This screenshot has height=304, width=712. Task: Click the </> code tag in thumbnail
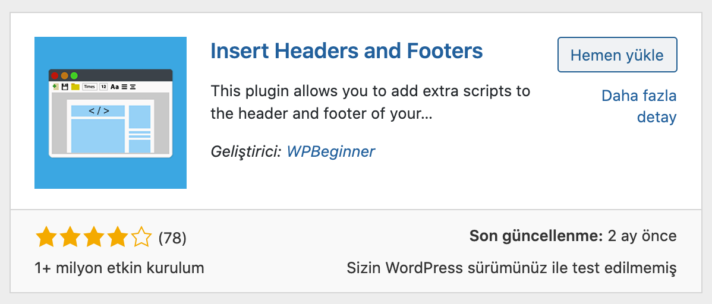[x=99, y=110]
